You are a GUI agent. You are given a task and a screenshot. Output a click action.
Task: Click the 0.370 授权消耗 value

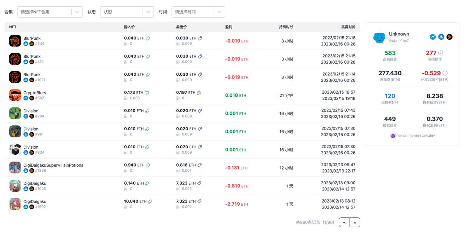pos(435,119)
